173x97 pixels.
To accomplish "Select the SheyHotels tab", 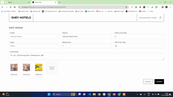I will pos(44,2).
